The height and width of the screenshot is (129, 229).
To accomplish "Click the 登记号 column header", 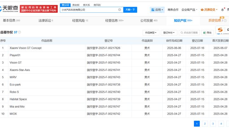I will click(x=108, y=41).
